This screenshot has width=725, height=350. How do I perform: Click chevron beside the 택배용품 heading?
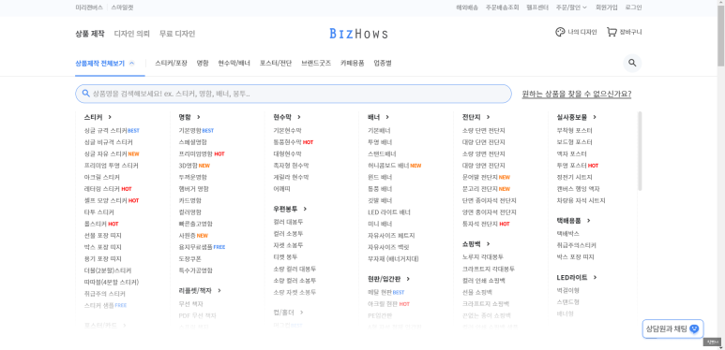[x=589, y=221]
